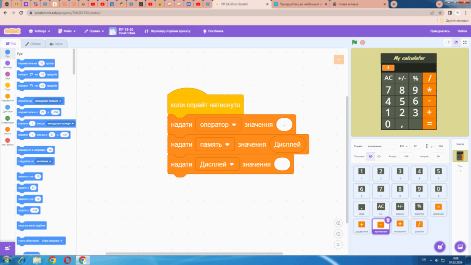Hide the sprite using crossed-eye toggle

click(x=379, y=156)
